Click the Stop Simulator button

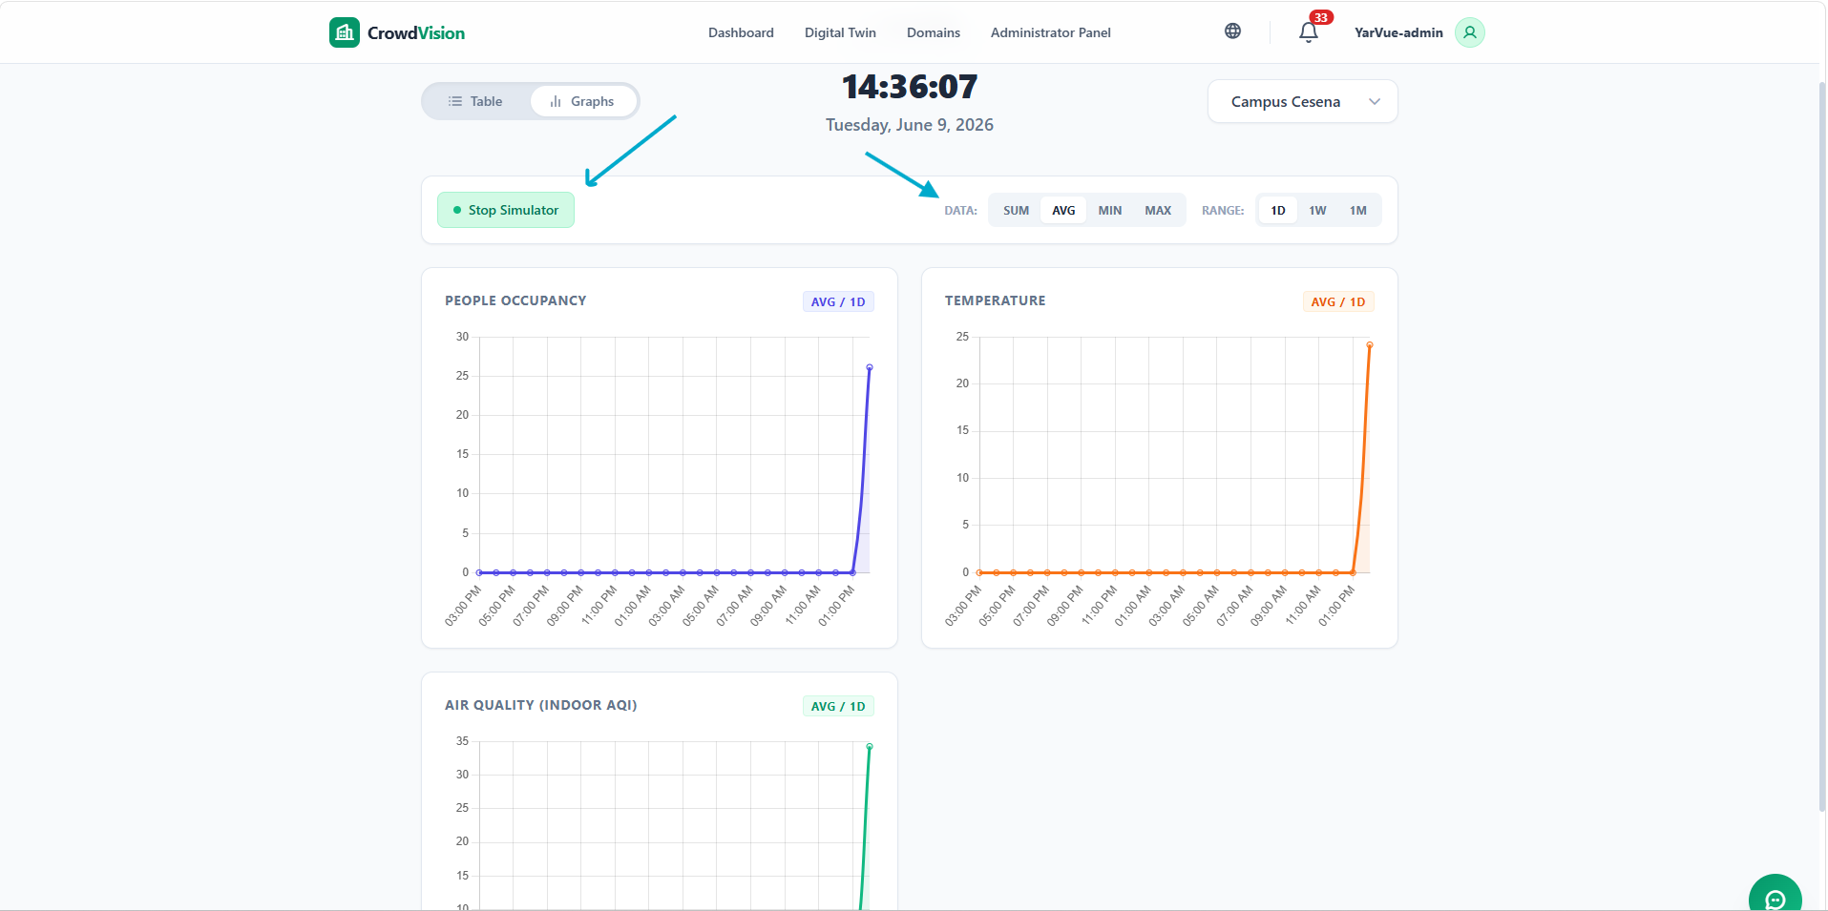506,210
